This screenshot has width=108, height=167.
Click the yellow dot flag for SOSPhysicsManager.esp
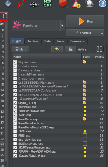[x=85, y=148]
